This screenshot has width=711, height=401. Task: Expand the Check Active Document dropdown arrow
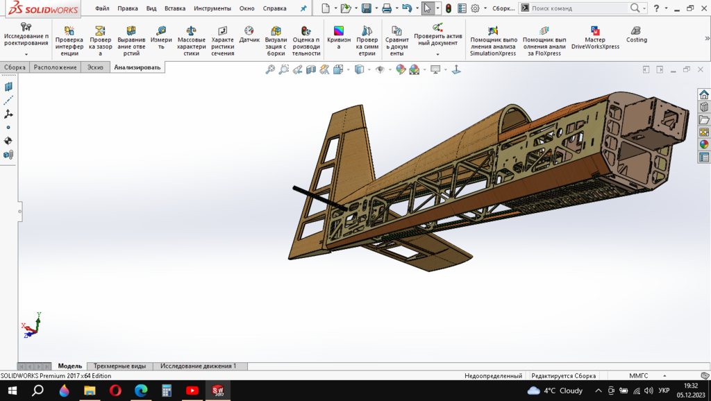click(437, 54)
